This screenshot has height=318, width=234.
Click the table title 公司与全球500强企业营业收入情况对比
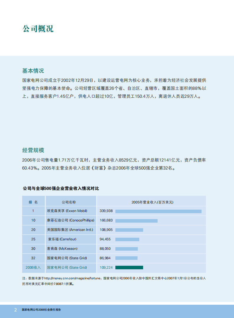[61, 188]
